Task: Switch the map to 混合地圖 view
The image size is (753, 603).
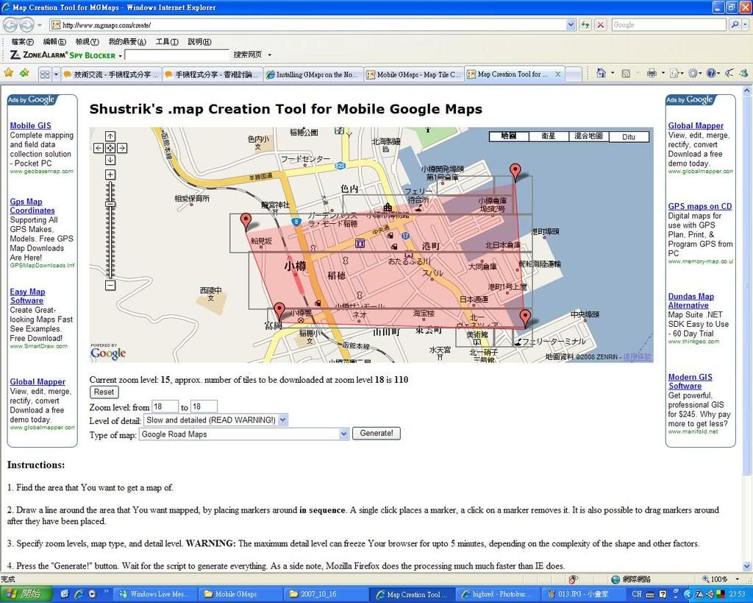Action: 588,136
